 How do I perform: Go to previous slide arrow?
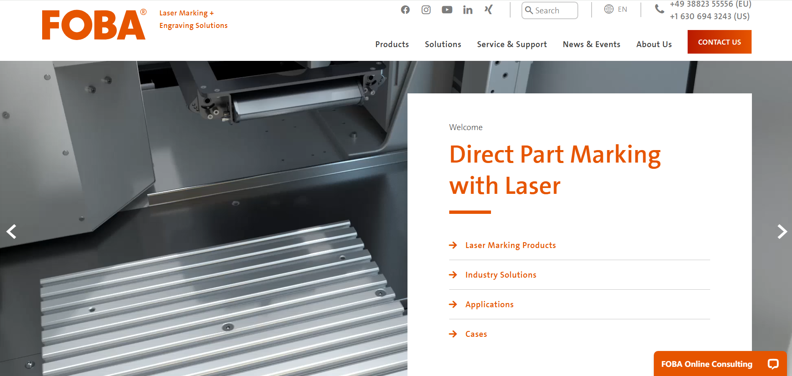point(11,231)
